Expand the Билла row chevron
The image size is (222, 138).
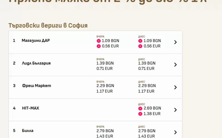point(175,132)
